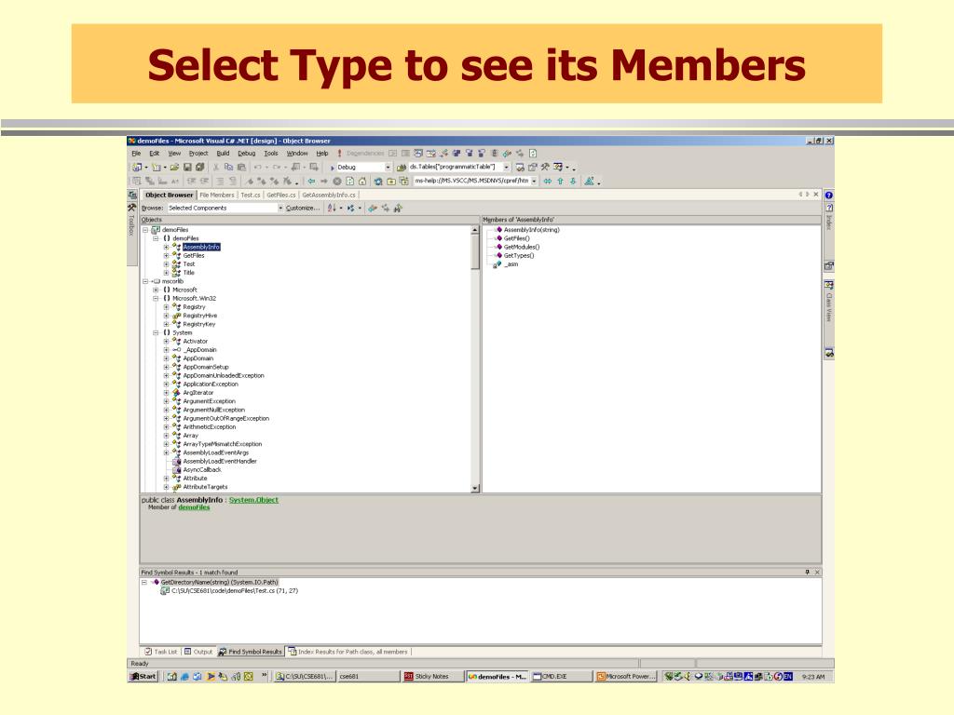Click the Home browser icon

pyautogui.click(x=362, y=182)
